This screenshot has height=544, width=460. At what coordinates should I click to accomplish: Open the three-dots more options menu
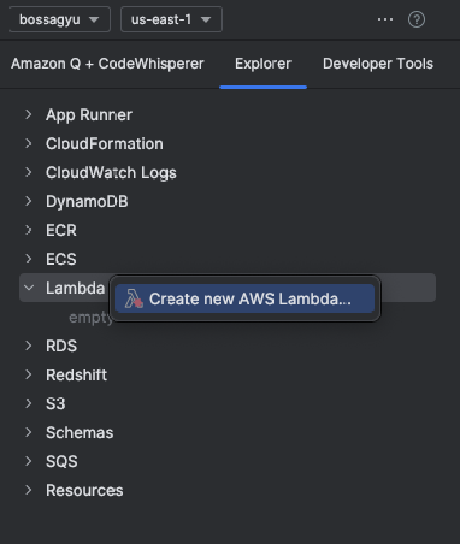[x=385, y=20]
